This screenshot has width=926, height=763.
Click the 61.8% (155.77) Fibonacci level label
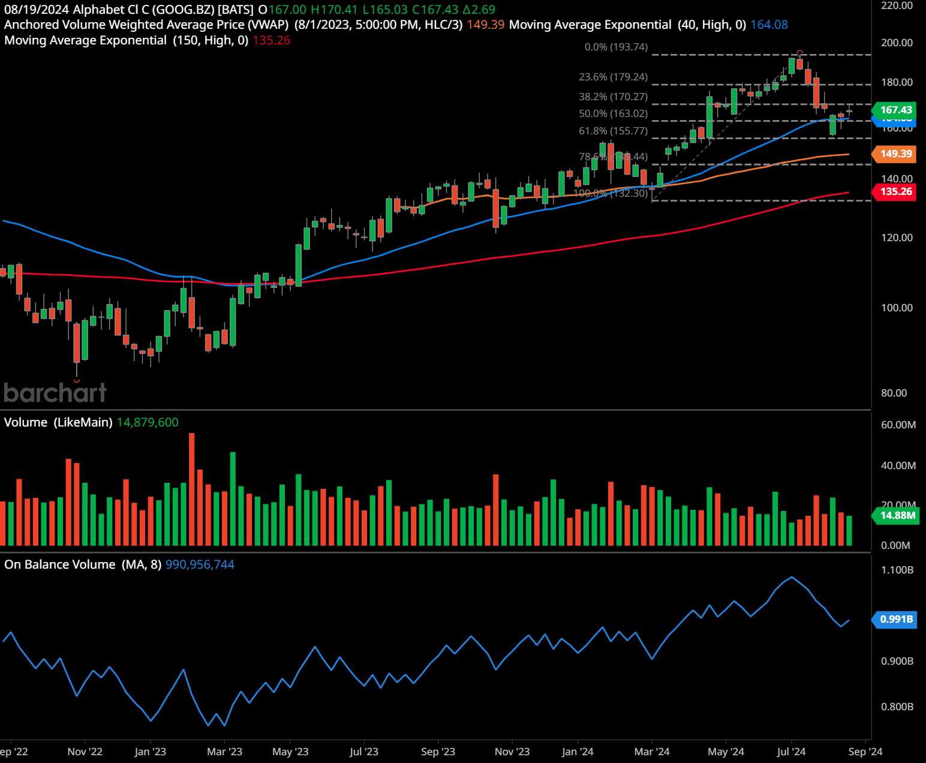point(613,131)
